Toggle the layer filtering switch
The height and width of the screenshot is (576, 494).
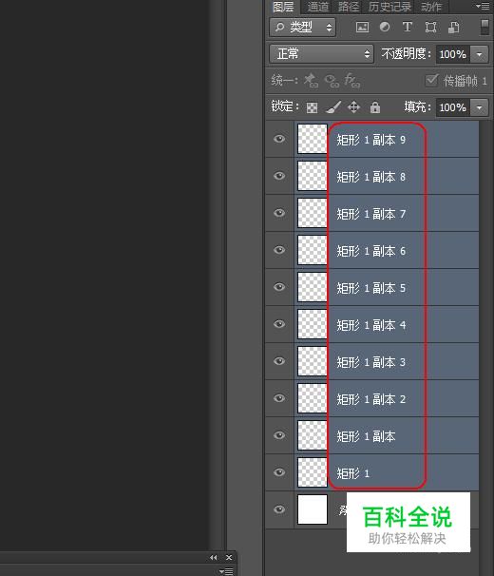click(484, 28)
